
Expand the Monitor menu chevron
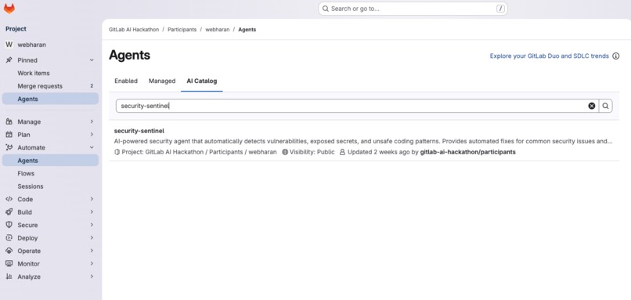(92, 263)
